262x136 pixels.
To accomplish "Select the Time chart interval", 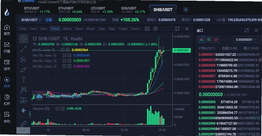I will [23, 29].
